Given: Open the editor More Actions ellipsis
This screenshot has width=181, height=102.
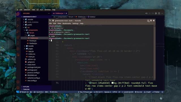Looking at the screenshot, I should click(162, 13).
